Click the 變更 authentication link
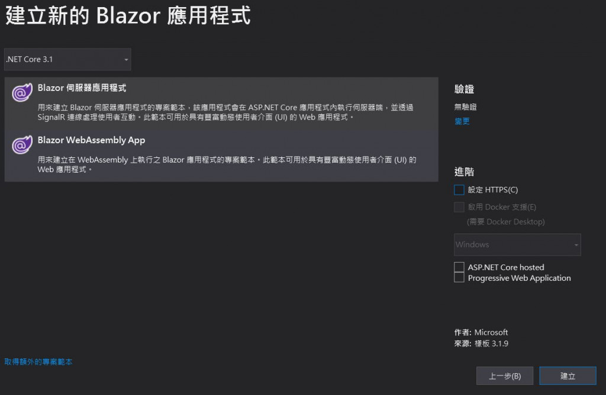The image size is (606, 395). [x=462, y=121]
